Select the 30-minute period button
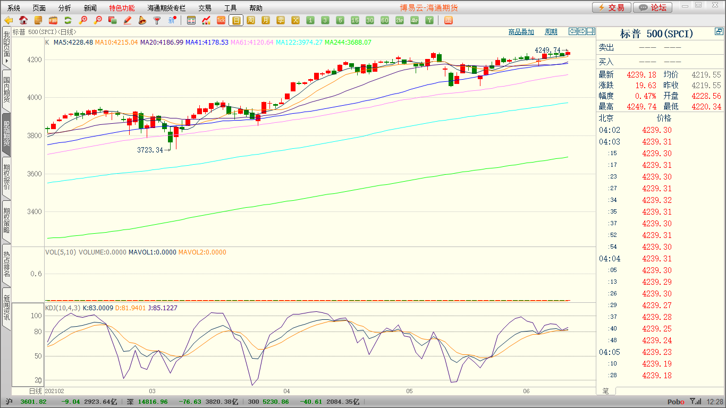 (370, 21)
